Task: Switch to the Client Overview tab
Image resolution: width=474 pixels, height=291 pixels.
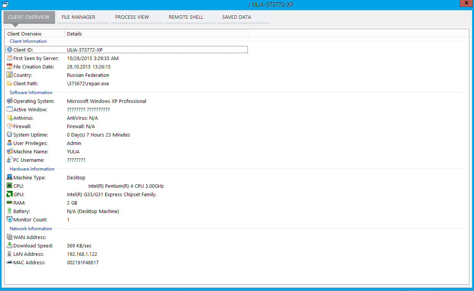Action: tap(29, 17)
